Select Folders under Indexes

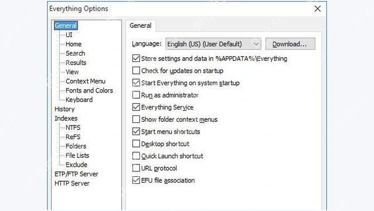point(76,146)
